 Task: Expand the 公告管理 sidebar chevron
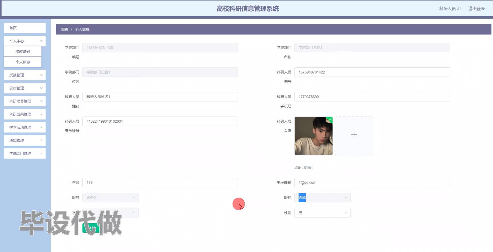click(41, 88)
